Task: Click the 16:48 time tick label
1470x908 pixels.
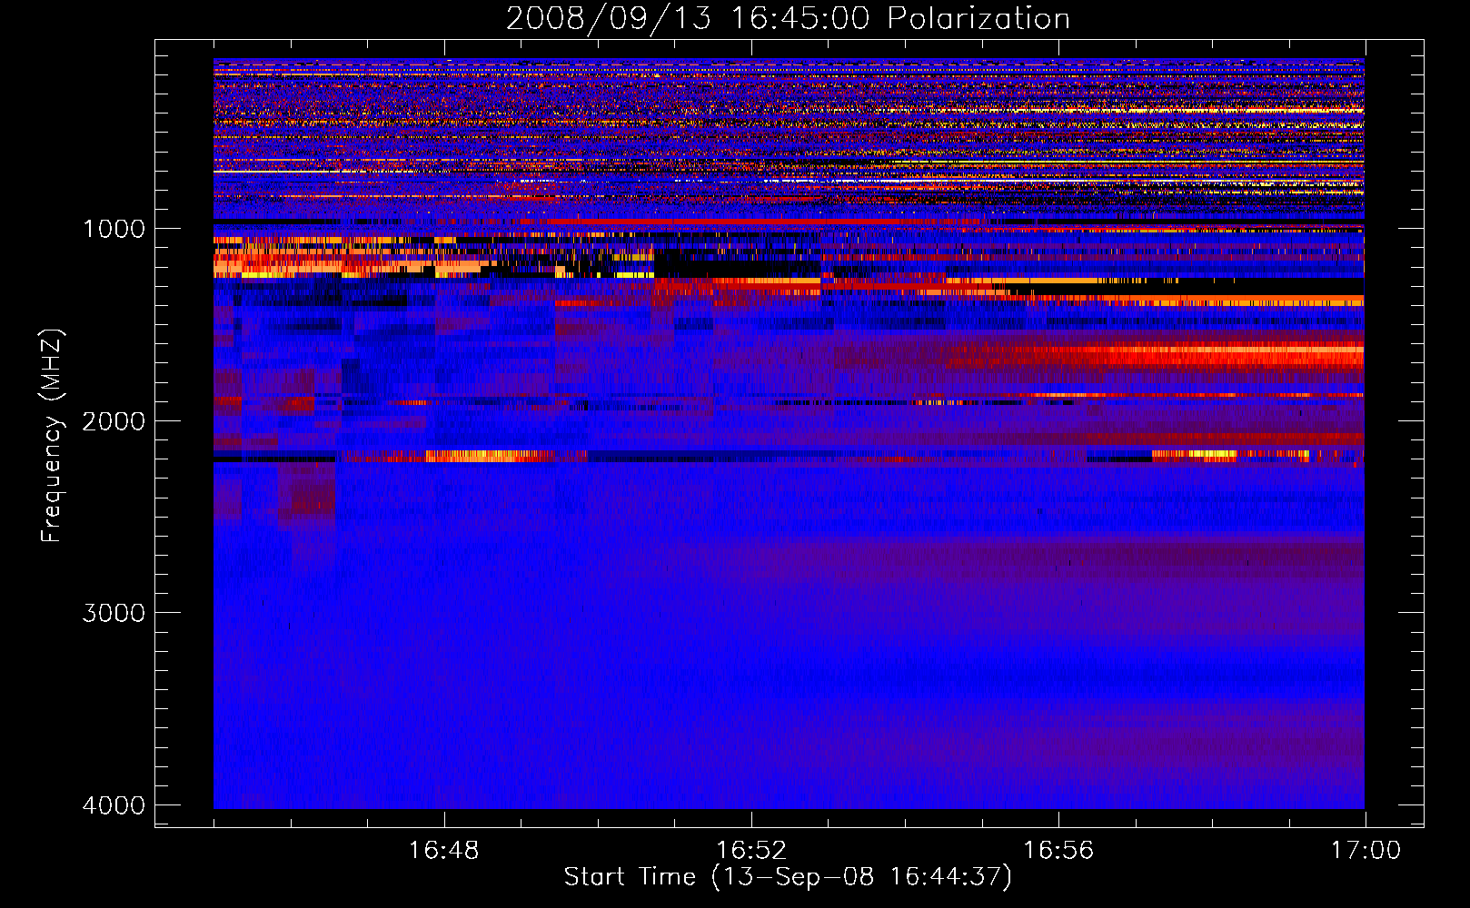Action: 444,851
